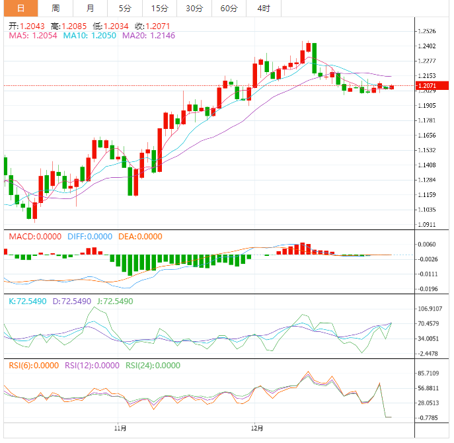This screenshot has height=443, width=454.
Task: Open the 月 monthly chart tab
Action: [90, 9]
